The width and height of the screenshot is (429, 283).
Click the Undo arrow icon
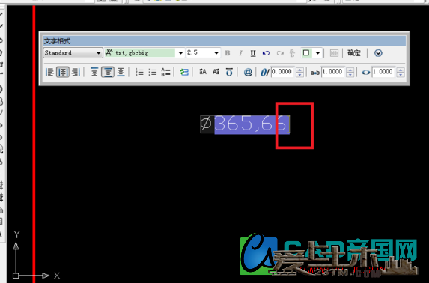(266, 53)
